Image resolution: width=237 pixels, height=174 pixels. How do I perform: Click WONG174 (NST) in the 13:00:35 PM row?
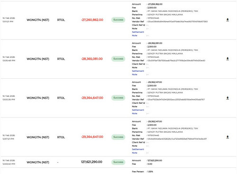(38, 98)
